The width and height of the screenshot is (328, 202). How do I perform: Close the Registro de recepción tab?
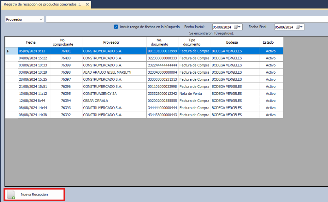click(87, 4)
